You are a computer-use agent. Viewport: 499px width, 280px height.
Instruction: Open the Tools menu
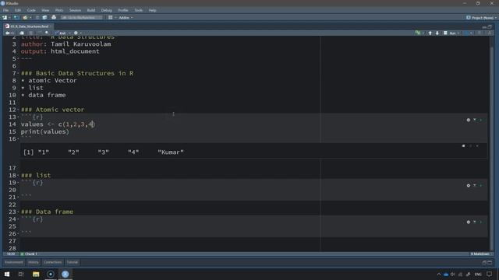pos(139,10)
